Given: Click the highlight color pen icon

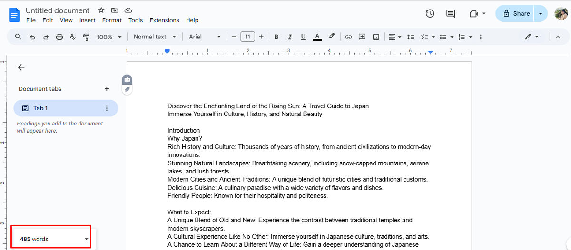Looking at the screenshot, I should [332, 37].
